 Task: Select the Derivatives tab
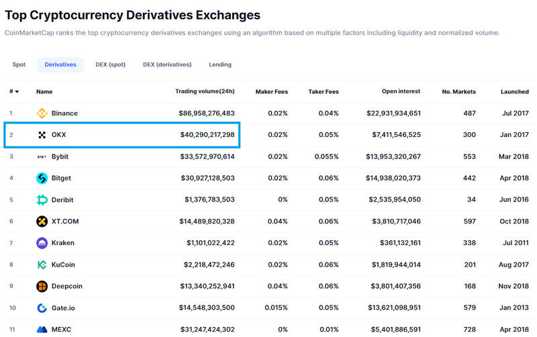pyautogui.click(x=60, y=64)
